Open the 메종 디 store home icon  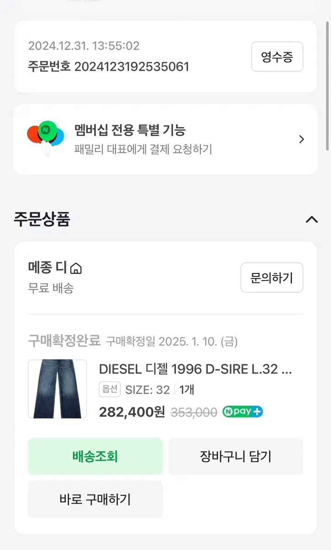pos(76,268)
